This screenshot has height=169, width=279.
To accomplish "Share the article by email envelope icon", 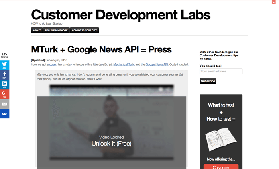I will 4,104.
